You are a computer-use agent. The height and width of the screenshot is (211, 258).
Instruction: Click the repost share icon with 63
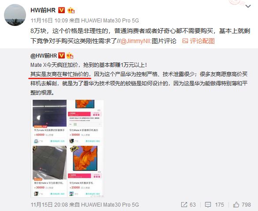[x=184, y=204]
